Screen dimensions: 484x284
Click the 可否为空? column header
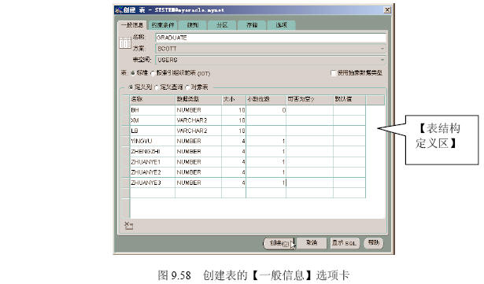click(309, 99)
